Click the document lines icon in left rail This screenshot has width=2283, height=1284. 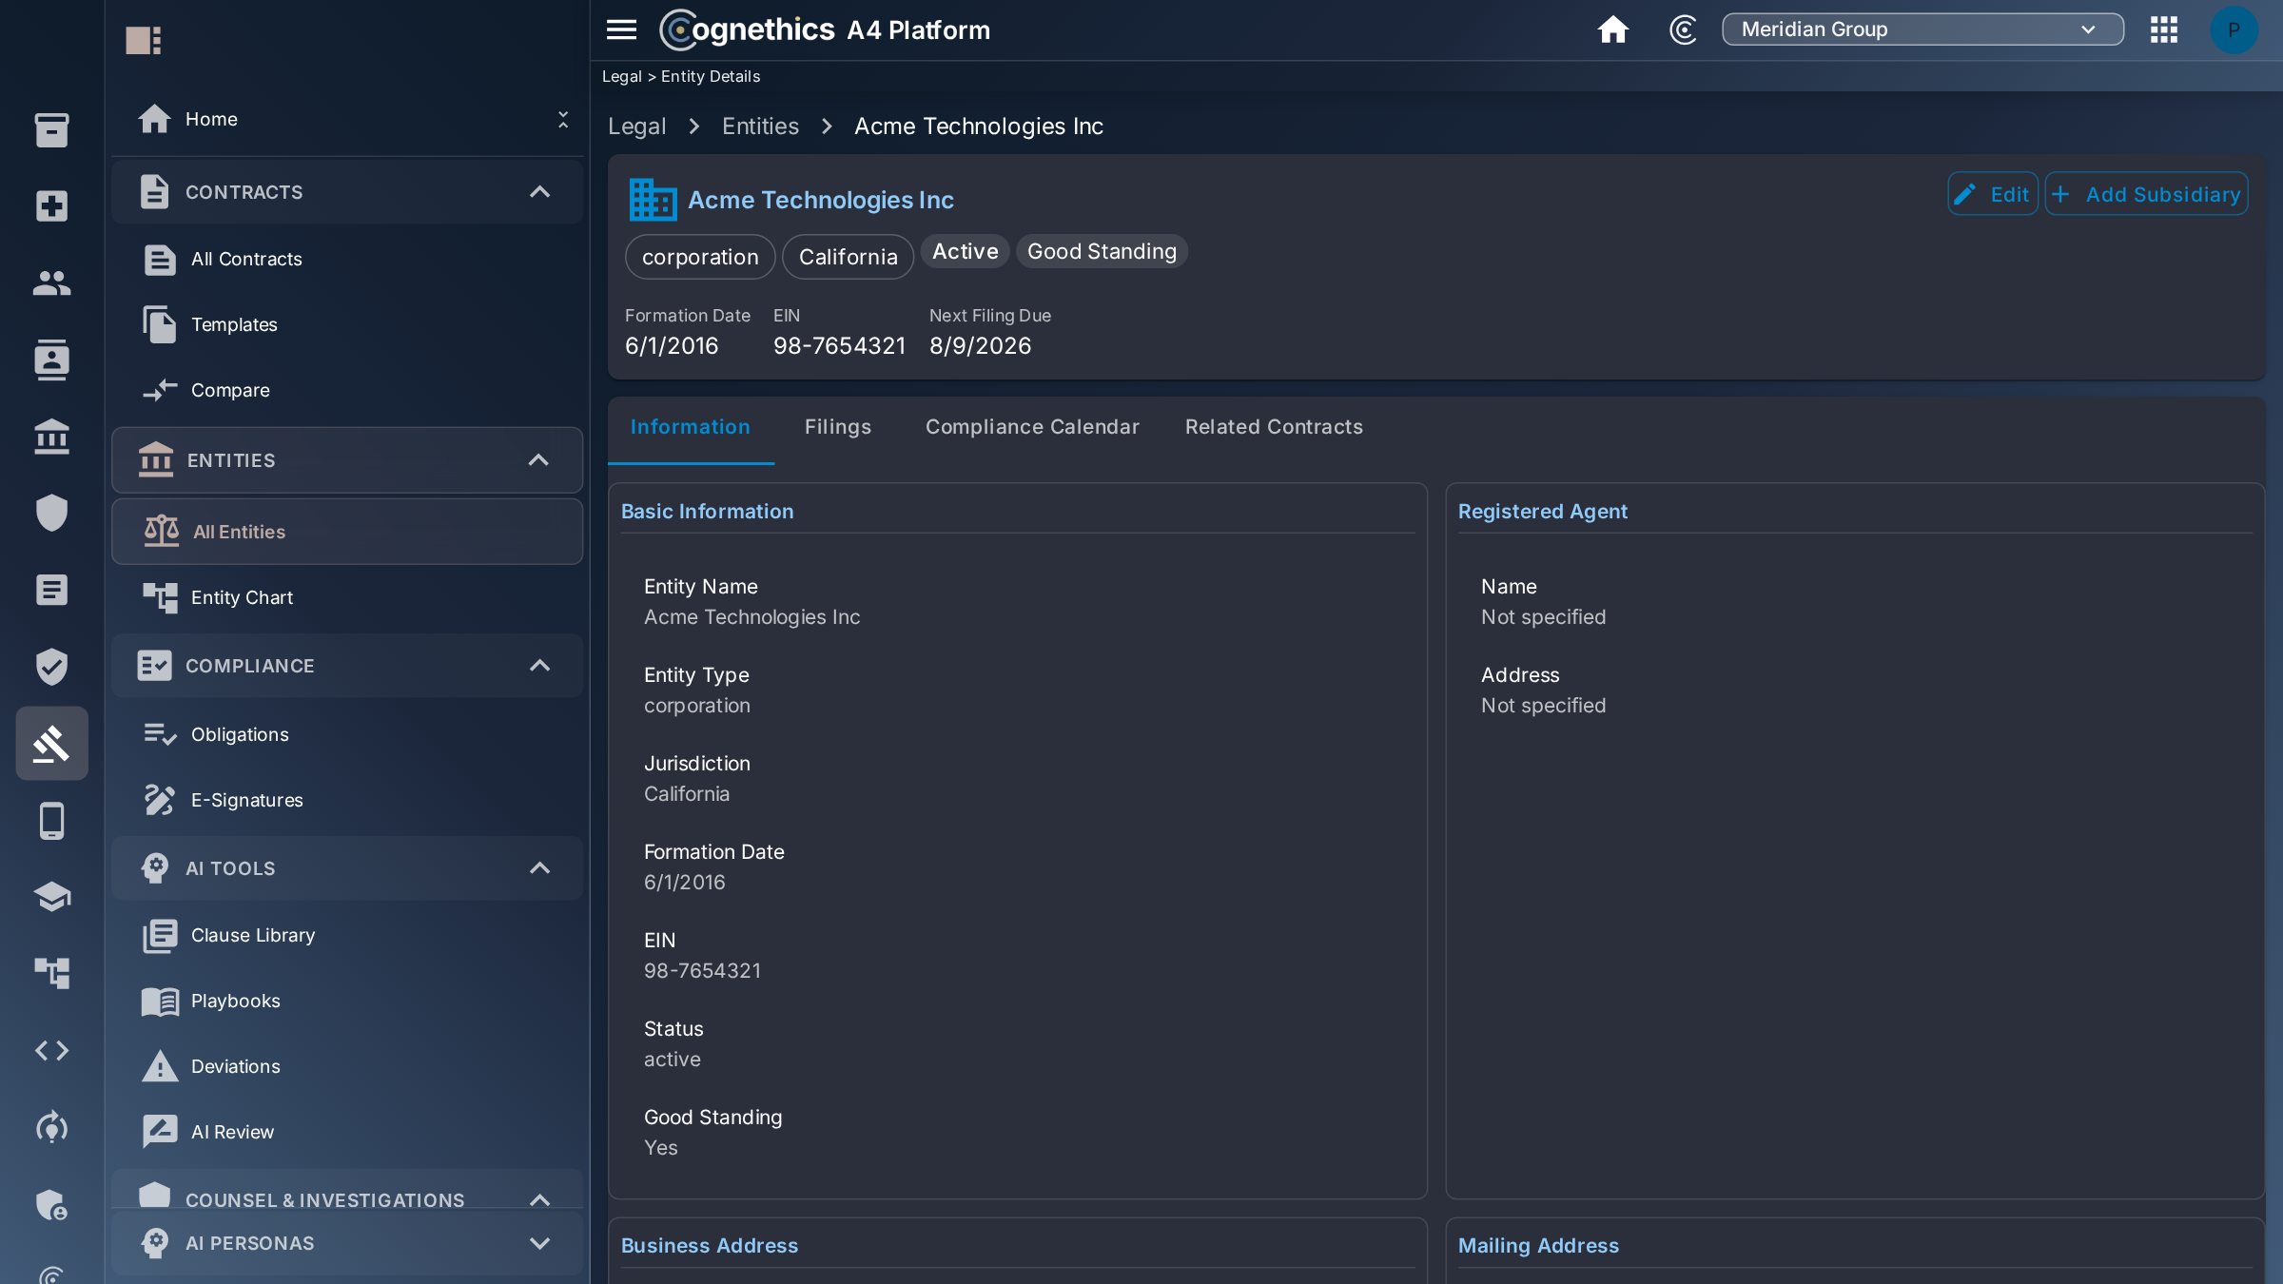tap(51, 590)
